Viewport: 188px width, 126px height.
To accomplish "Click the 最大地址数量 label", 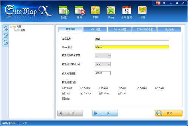I will click(69, 73).
